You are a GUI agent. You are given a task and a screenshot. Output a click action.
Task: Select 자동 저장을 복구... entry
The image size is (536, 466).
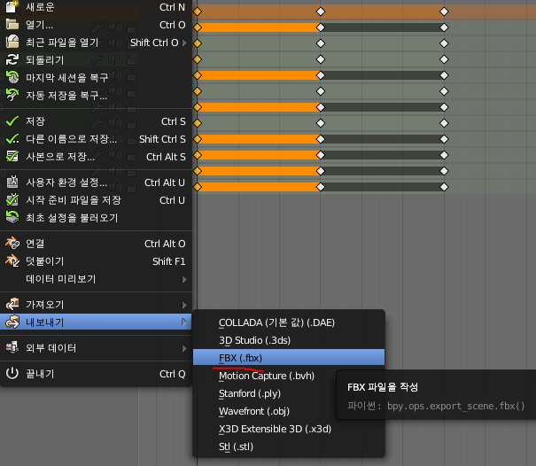(x=96, y=95)
